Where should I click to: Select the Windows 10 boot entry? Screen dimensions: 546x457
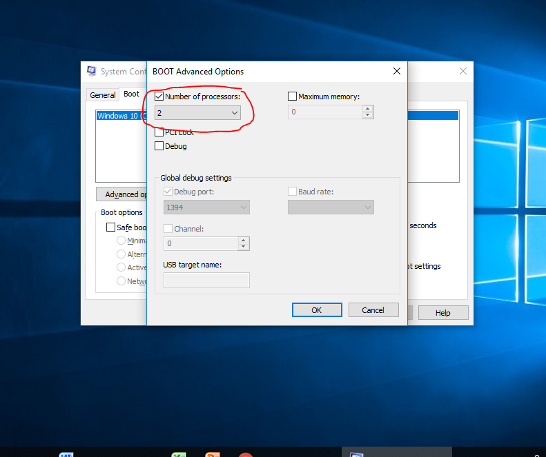(121, 116)
